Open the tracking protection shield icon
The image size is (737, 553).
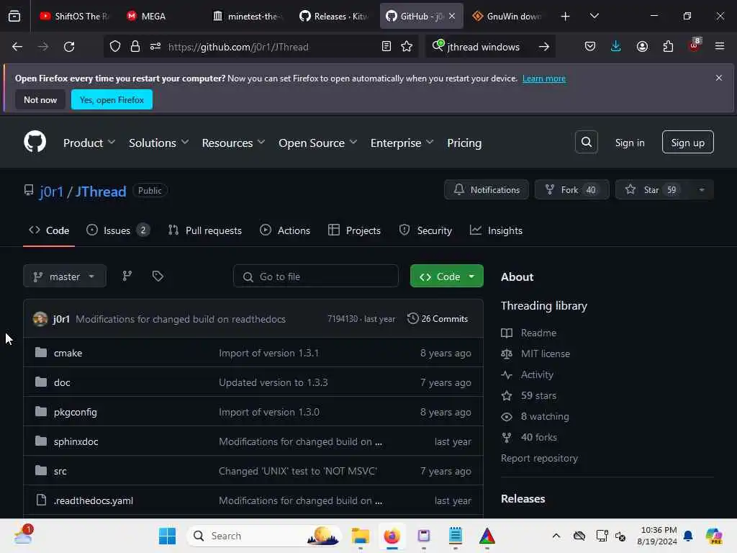point(115,47)
